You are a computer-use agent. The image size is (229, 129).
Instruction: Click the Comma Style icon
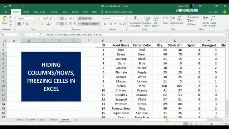coord(115,24)
